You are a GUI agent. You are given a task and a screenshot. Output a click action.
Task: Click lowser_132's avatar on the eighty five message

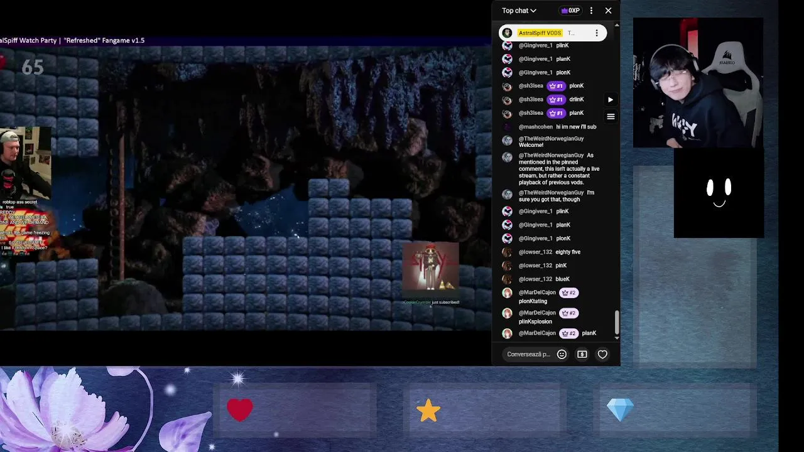click(507, 252)
